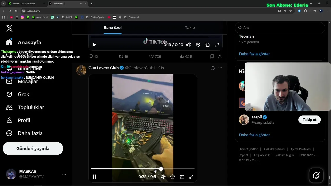Click the Gönderi yayınla button
Image resolution: width=331 pixels, height=186 pixels.
[33, 149]
